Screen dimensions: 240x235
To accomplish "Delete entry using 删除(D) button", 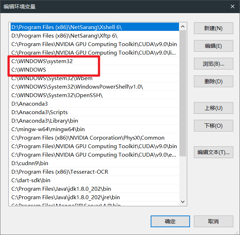I will [213, 82].
